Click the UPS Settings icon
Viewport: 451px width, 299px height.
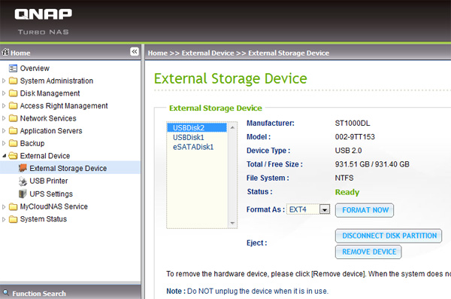coord(23,194)
